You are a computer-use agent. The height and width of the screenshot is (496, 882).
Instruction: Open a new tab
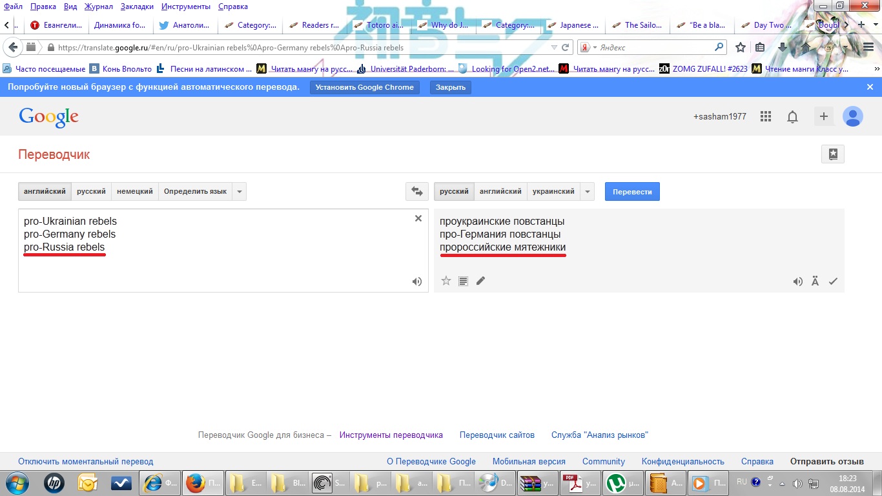(860, 25)
